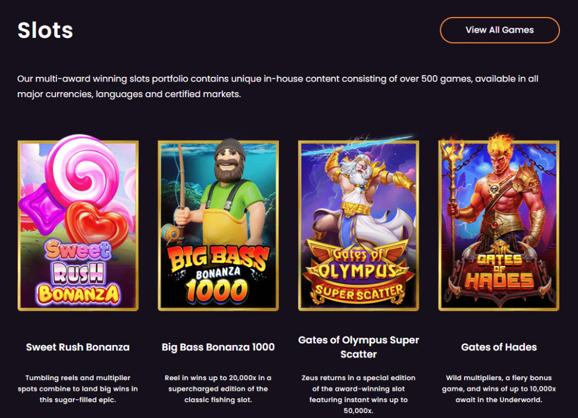Click the Gates of Olympus Super Scatter logo

pos(358,274)
